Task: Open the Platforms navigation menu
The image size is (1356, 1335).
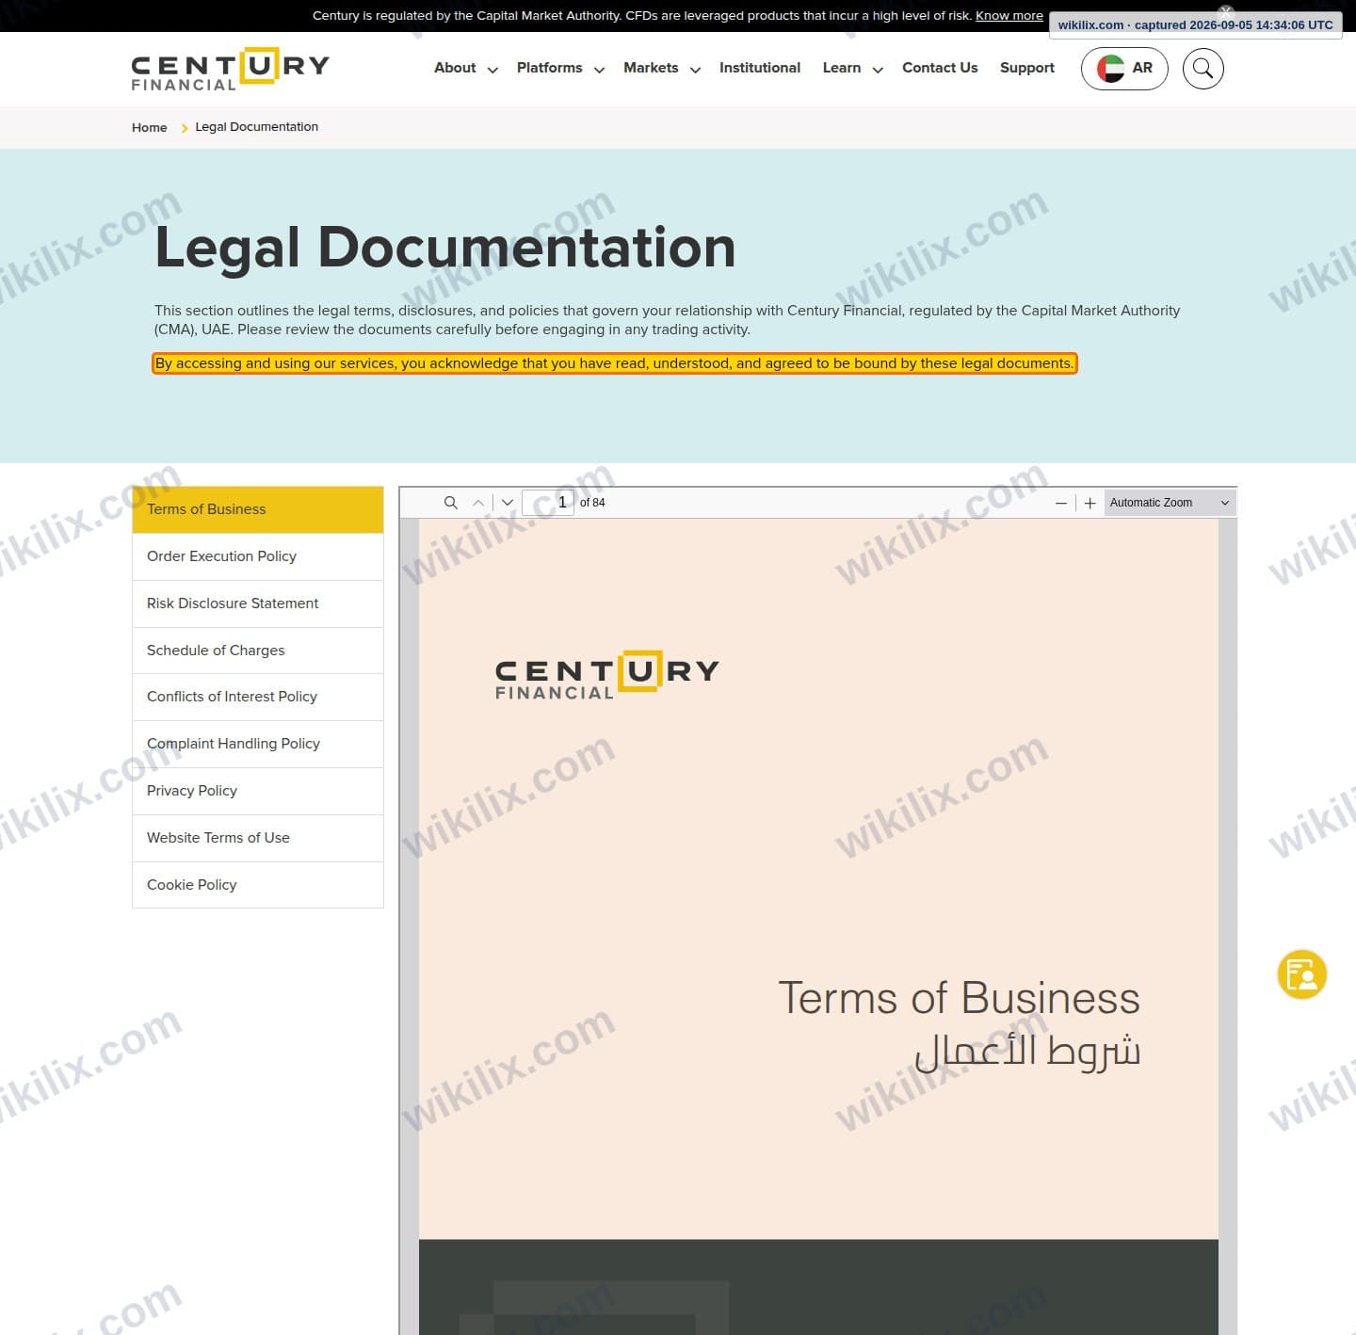Action: (x=549, y=68)
